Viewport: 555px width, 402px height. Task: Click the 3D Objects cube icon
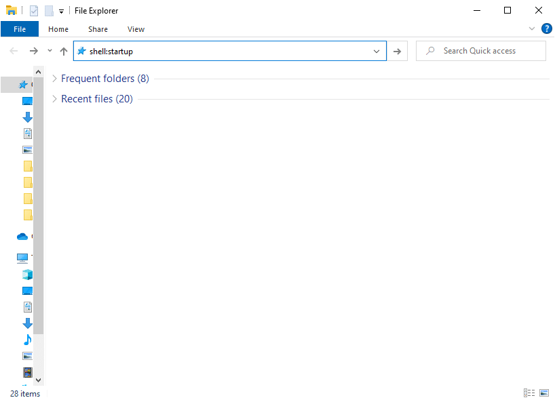click(x=27, y=275)
